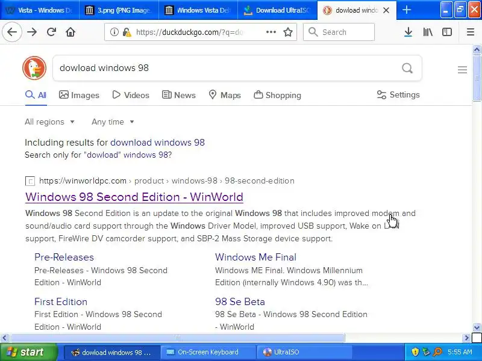Image resolution: width=482 pixels, height=361 pixels.
Task: Switch to 3.png PNG Image tab
Action: pos(119,10)
